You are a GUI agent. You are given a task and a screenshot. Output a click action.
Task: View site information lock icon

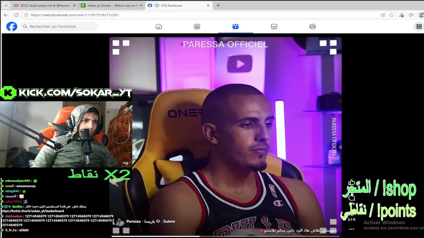click(x=26, y=15)
